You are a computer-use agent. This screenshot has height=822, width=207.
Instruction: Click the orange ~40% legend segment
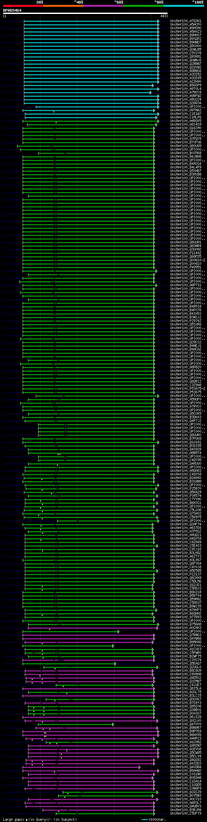pyautogui.click(x=63, y=6)
